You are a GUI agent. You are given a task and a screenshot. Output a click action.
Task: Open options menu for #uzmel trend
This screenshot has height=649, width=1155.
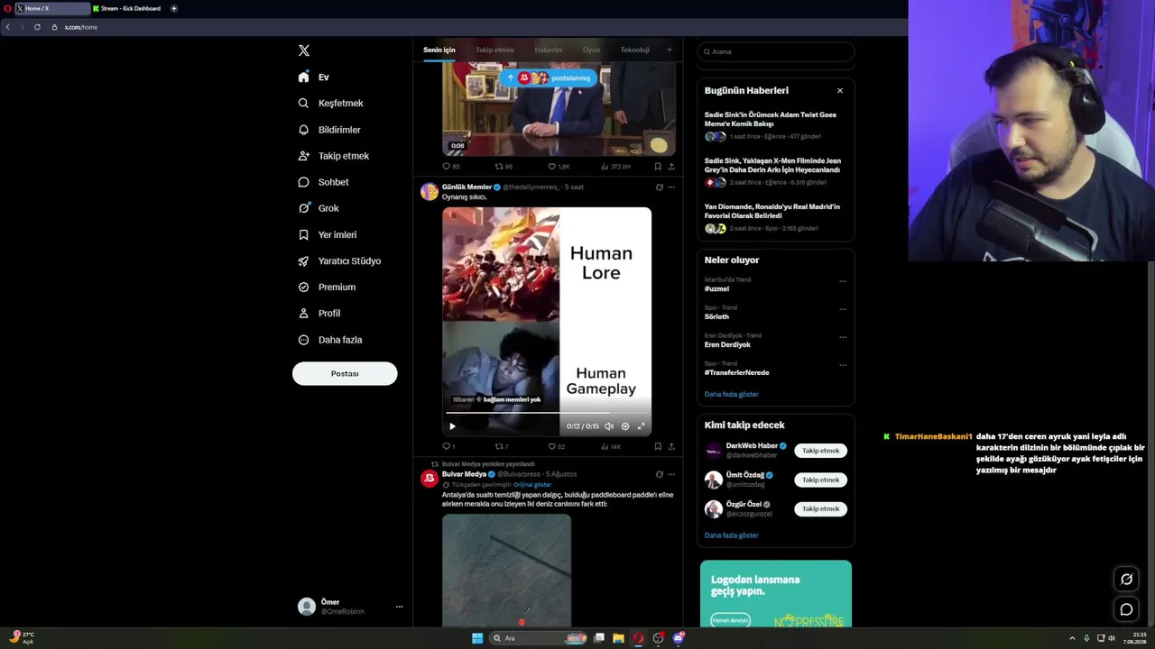843,281
